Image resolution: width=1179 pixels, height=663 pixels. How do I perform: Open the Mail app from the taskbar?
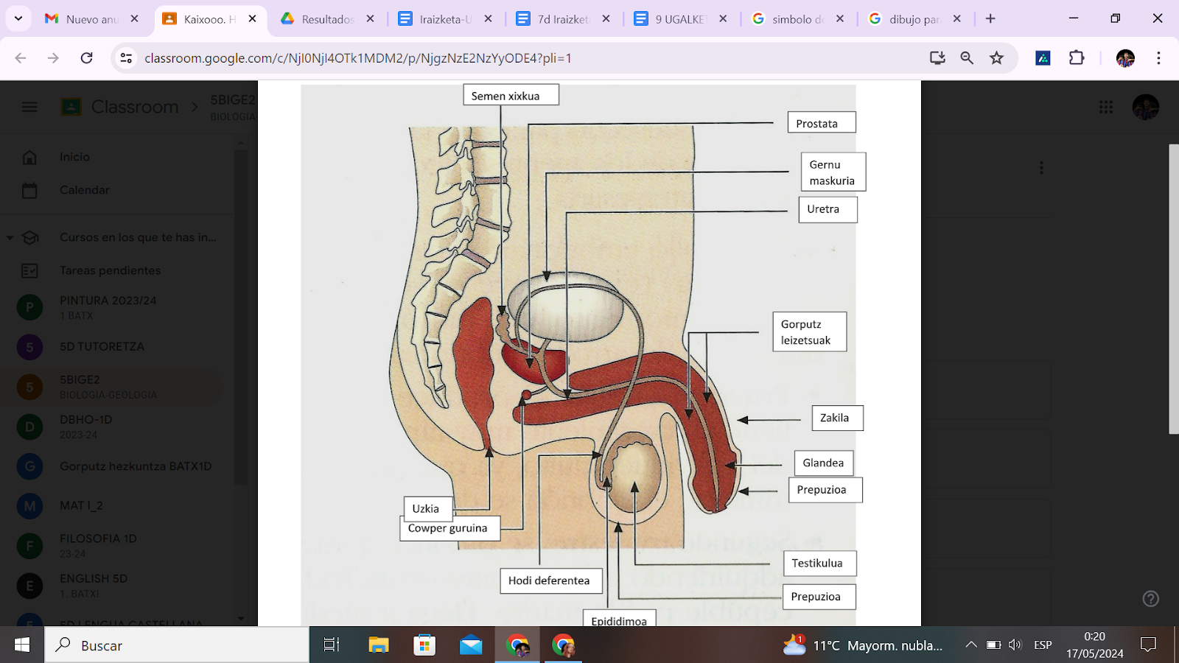coord(471,645)
